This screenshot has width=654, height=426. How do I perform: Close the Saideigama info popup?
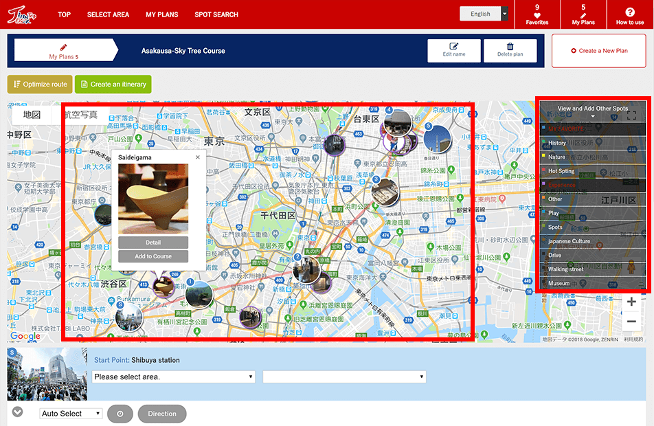click(x=198, y=157)
